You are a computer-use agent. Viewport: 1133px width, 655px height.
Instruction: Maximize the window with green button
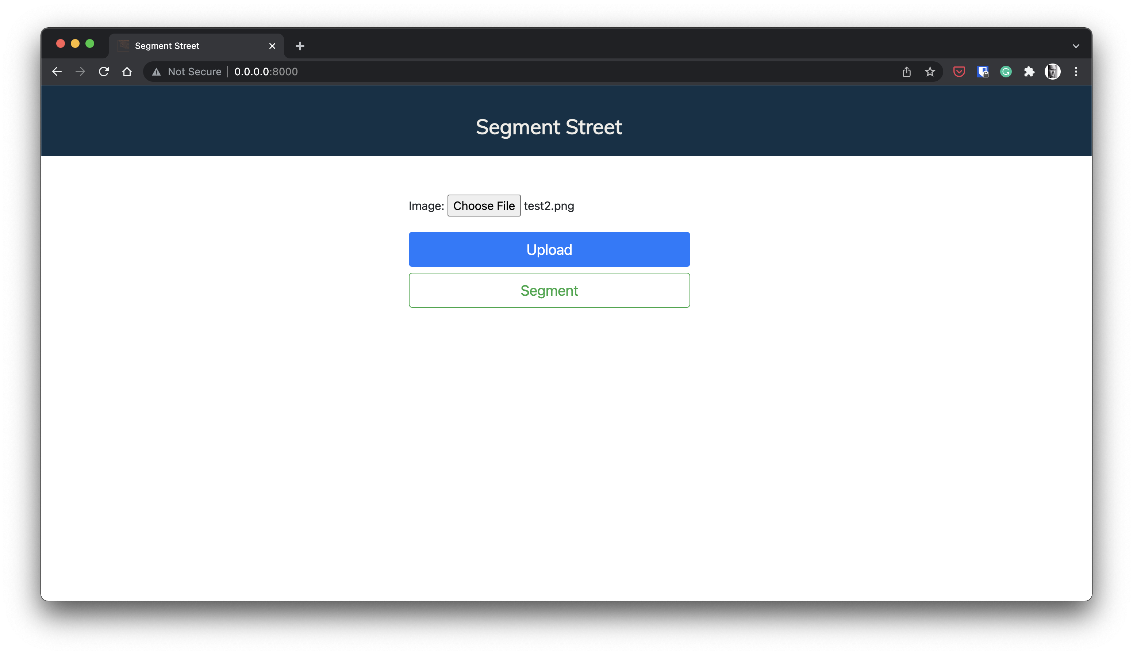(x=90, y=43)
